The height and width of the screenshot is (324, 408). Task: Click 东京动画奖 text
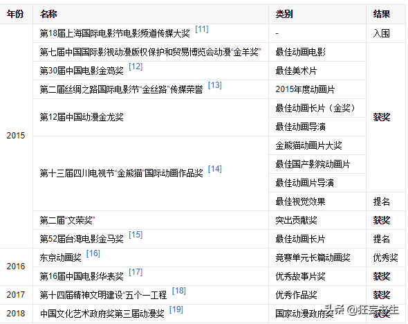click(x=60, y=258)
